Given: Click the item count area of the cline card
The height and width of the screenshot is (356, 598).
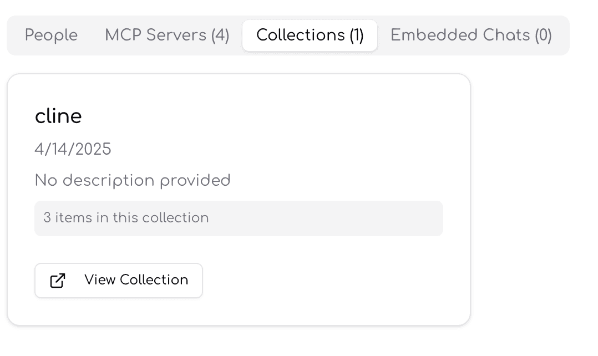Looking at the screenshot, I should [239, 218].
